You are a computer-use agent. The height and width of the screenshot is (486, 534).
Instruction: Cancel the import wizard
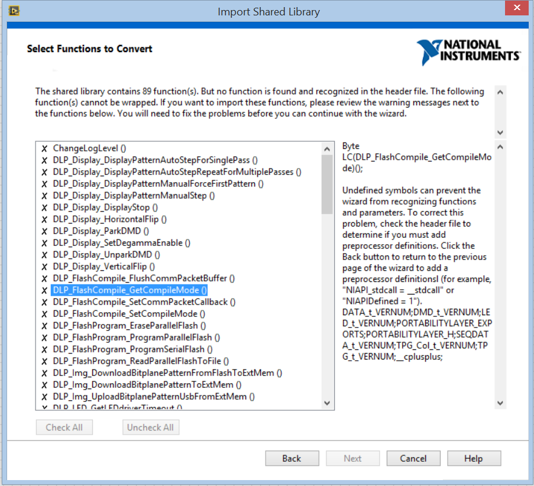413,458
